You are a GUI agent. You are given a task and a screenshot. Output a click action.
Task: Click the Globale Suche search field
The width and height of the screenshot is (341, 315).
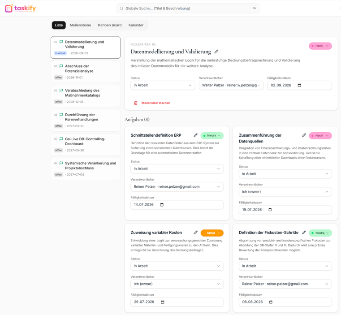tap(188, 9)
